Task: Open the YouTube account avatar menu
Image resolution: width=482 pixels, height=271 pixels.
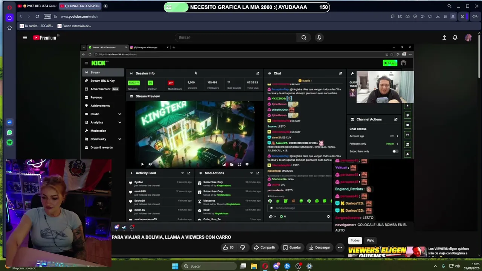Action: pos(468,37)
